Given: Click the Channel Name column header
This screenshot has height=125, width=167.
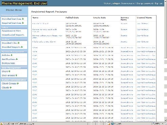Looking at the screenshot, I should (x=144, y=18).
